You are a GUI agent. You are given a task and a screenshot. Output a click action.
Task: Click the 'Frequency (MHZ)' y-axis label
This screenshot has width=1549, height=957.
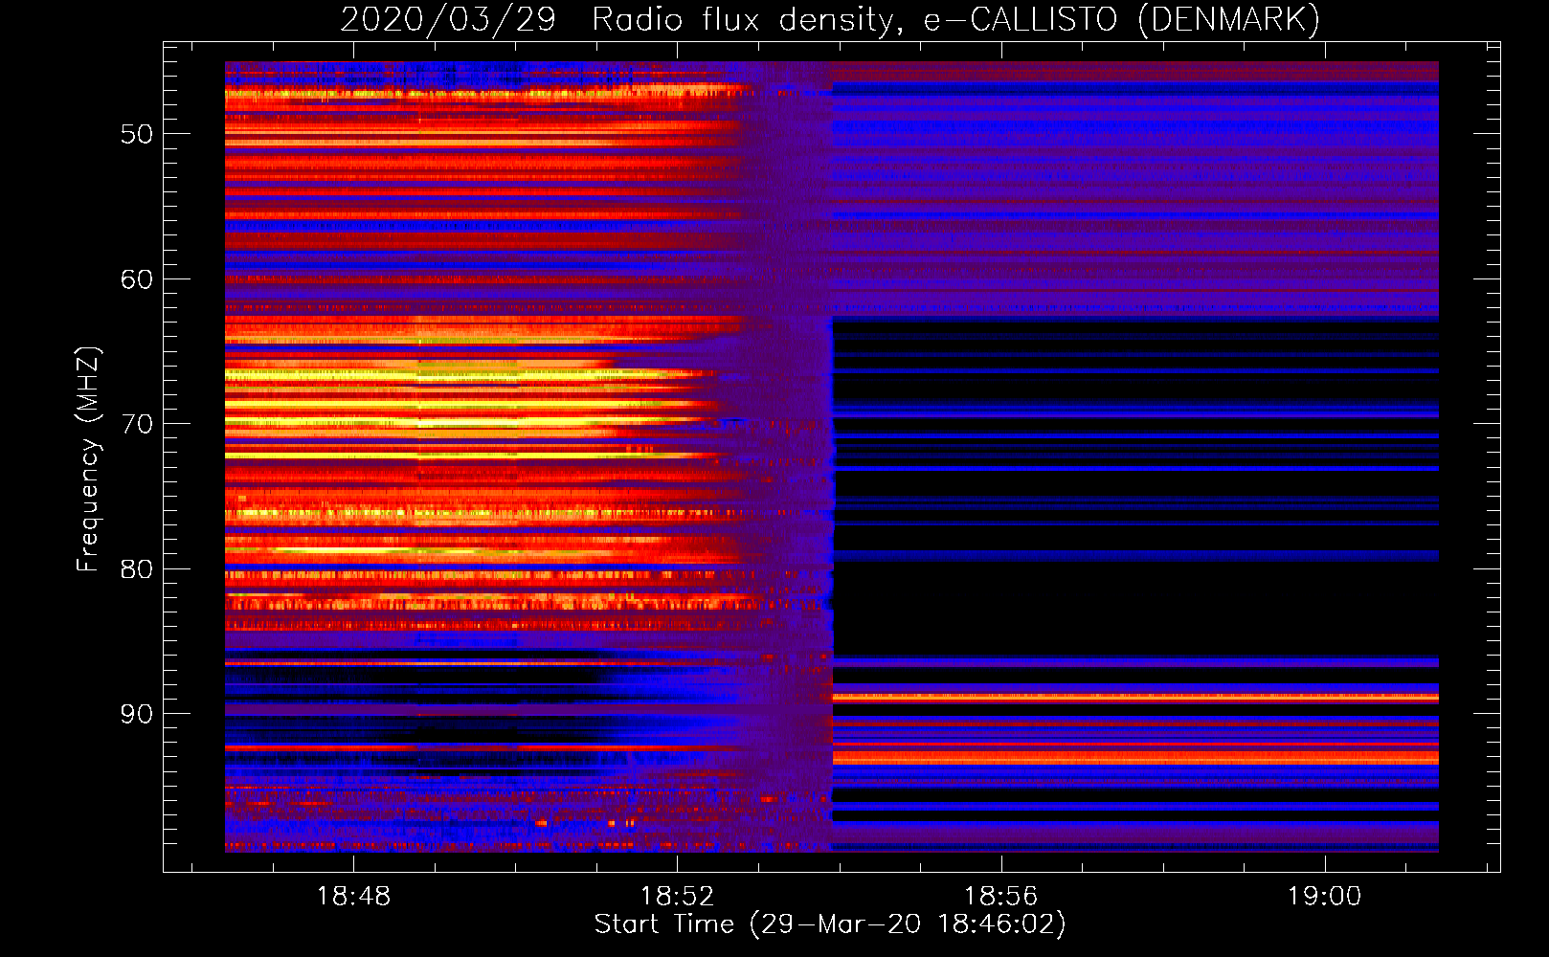87,458
